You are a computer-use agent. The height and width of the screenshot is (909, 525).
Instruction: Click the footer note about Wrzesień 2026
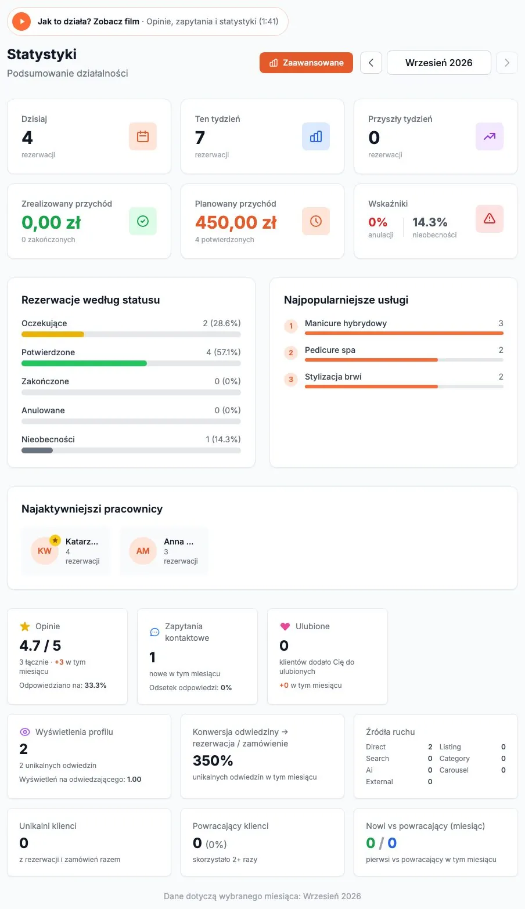262,896
